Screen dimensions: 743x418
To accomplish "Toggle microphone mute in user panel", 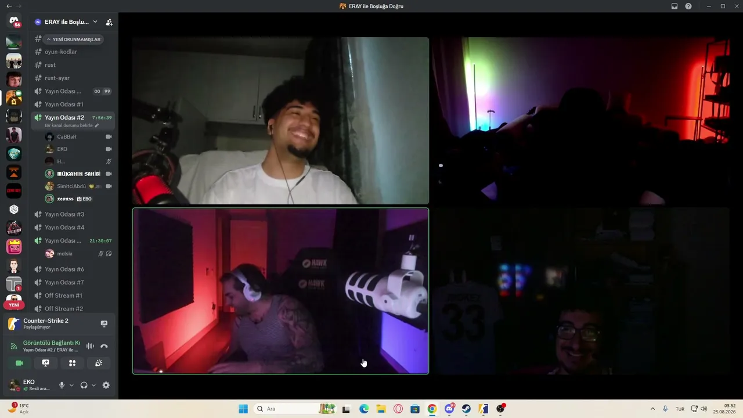I will pyautogui.click(x=62, y=385).
